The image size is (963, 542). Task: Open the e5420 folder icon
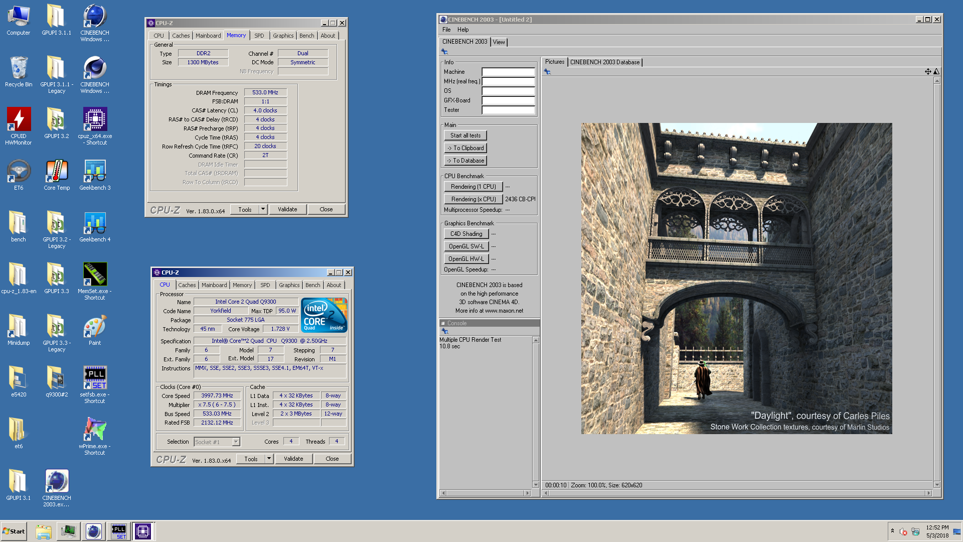coord(19,382)
